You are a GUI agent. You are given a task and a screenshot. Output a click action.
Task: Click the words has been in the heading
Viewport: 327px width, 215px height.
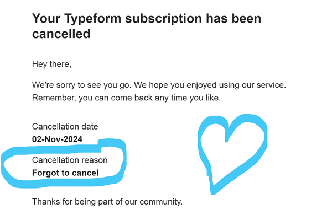(x=233, y=18)
